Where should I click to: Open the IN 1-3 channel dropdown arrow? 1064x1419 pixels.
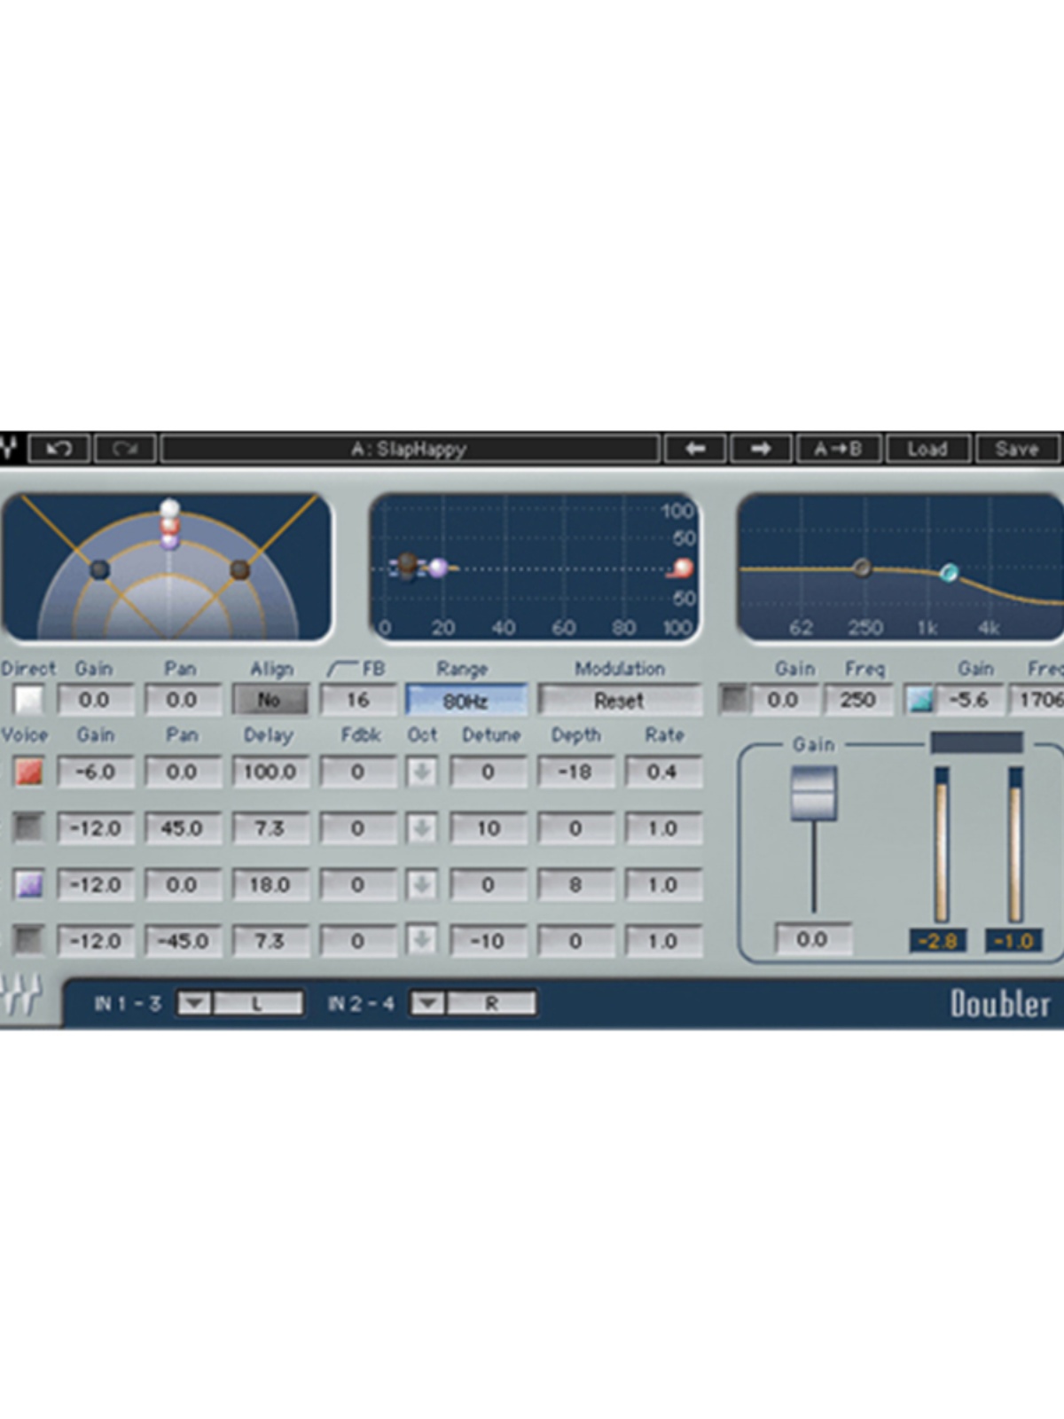tap(194, 1004)
